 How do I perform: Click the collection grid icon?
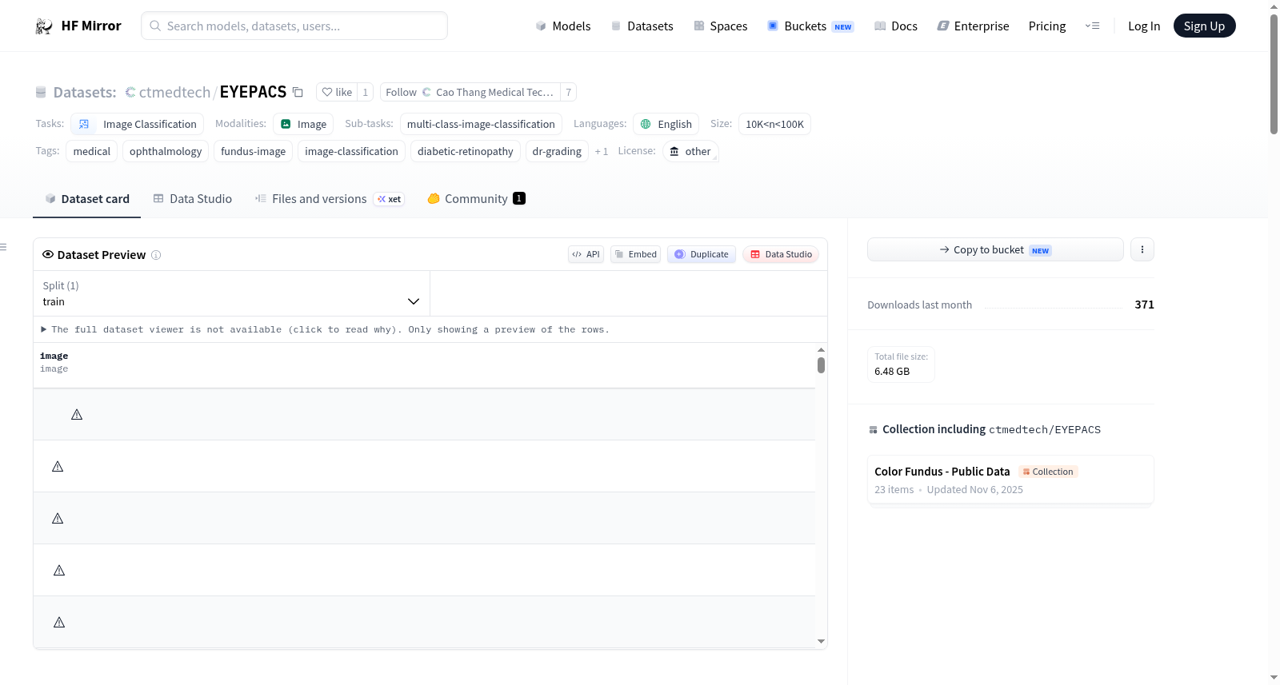pos(873,430)
